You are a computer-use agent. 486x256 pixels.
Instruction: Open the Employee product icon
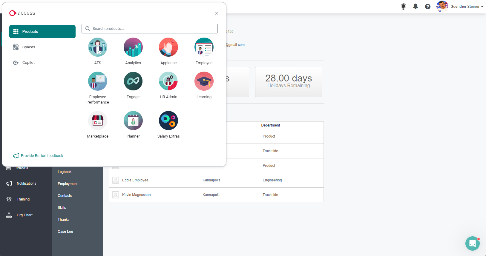(204, 47)
